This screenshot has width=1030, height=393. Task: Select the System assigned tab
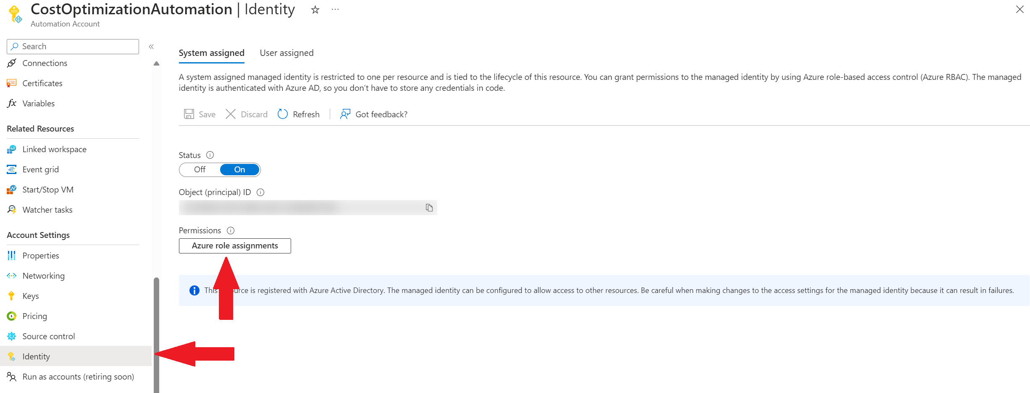(x=211, y=53)
